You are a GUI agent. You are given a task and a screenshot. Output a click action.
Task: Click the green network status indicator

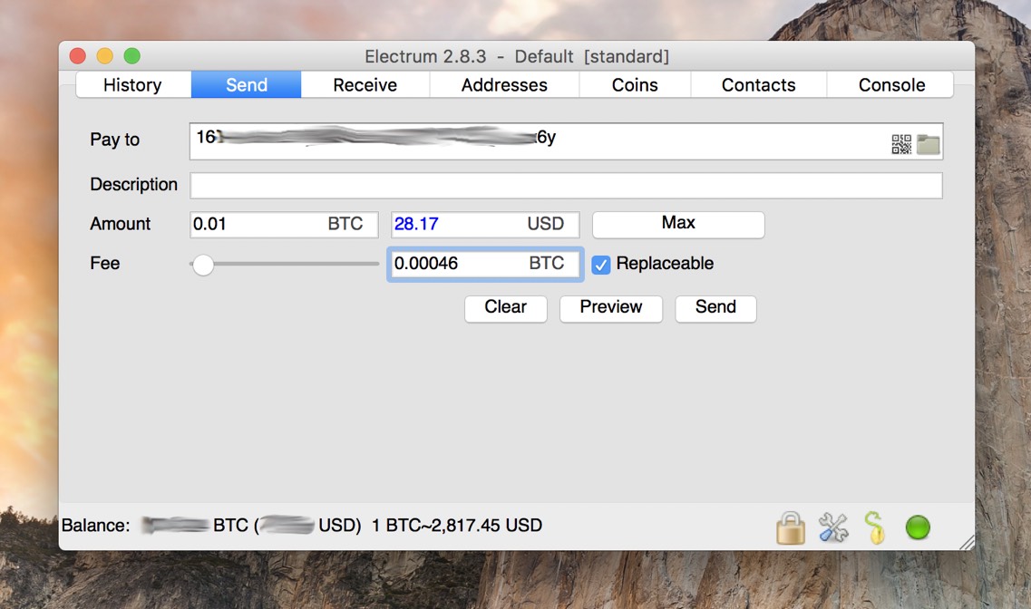[x=918, y=527]
